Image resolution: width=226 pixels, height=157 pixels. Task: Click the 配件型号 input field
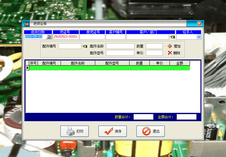(120, 53)
